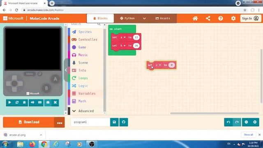263x148 pixels.
Task: Reload the browser page
Action: [16, 10]
